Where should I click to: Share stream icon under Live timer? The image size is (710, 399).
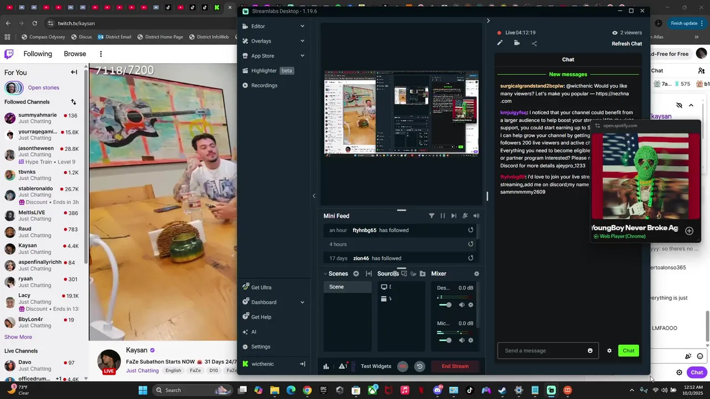(534, 43)
